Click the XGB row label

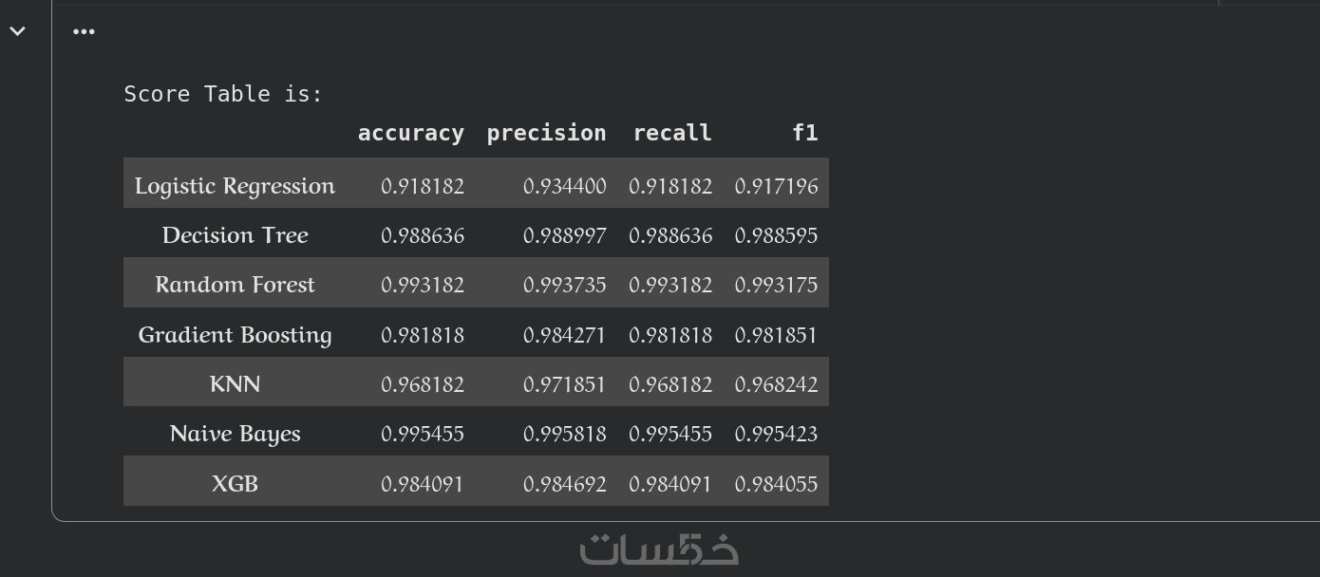point(235,484)
